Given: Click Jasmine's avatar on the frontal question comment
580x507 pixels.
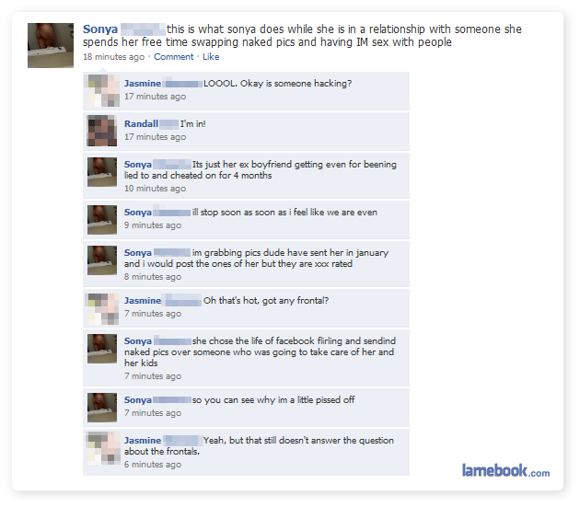Looking at the screenshot, I should pyautogui.click(x=103, y=309).
